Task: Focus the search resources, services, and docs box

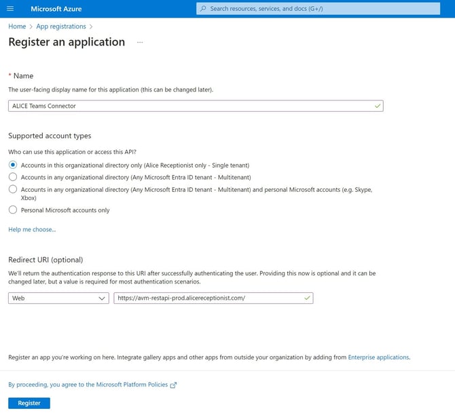Action: click(318, 9)
